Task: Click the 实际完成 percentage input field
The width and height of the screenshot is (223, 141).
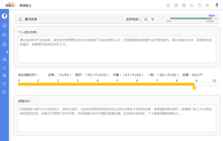Action: [146, 19]
